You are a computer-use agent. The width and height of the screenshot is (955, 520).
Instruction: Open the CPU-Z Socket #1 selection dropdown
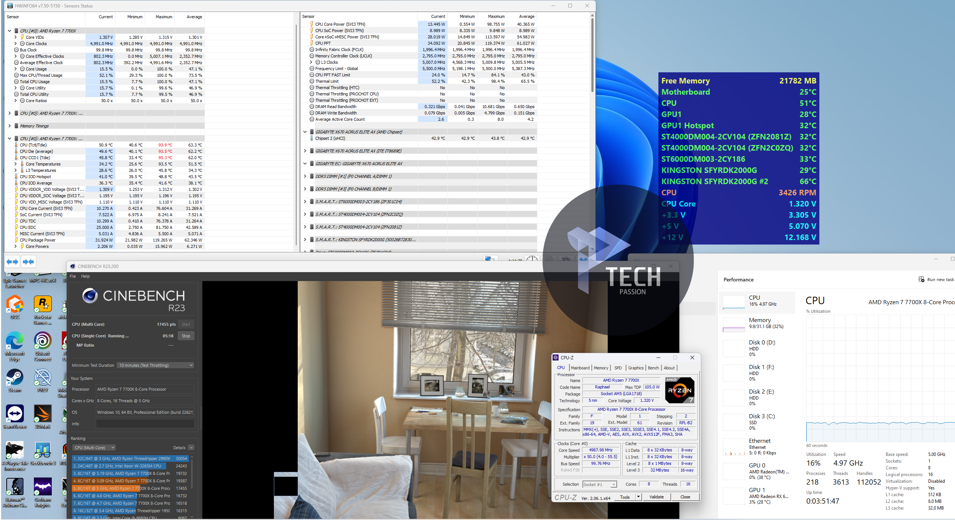pos(600,484)
